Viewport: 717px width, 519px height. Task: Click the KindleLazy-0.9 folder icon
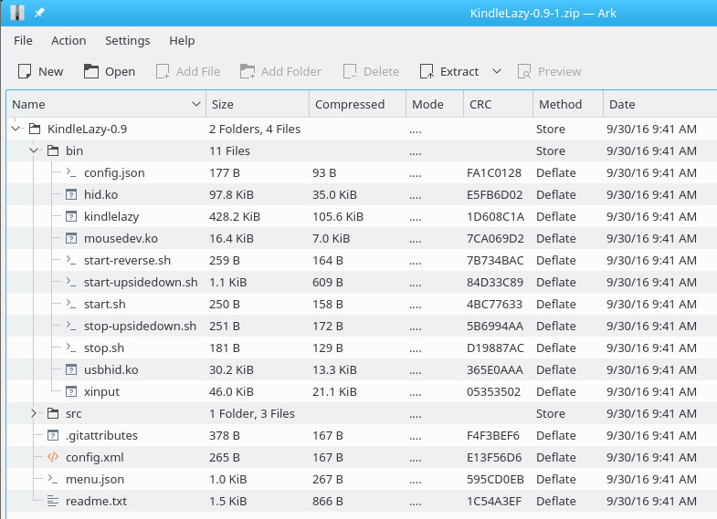pyautogui.click(x=35, y=129)
